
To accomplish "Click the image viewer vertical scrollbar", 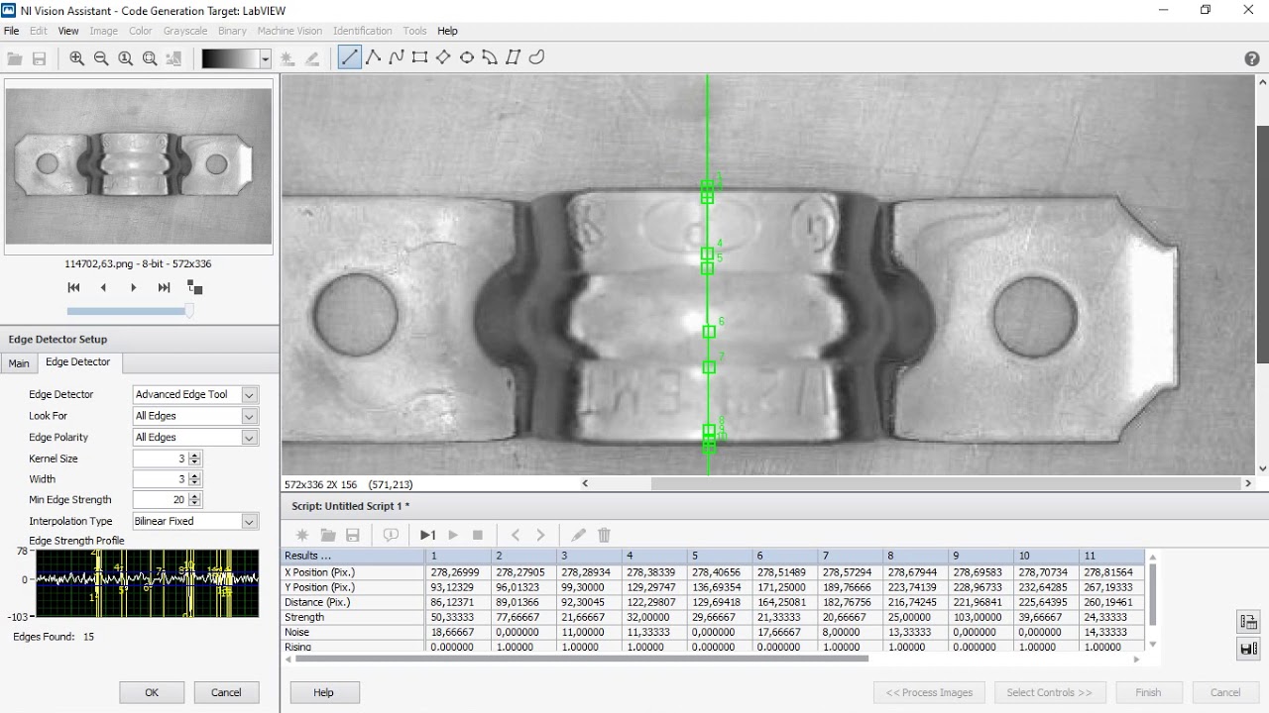I will click(x=1262, y=275).
